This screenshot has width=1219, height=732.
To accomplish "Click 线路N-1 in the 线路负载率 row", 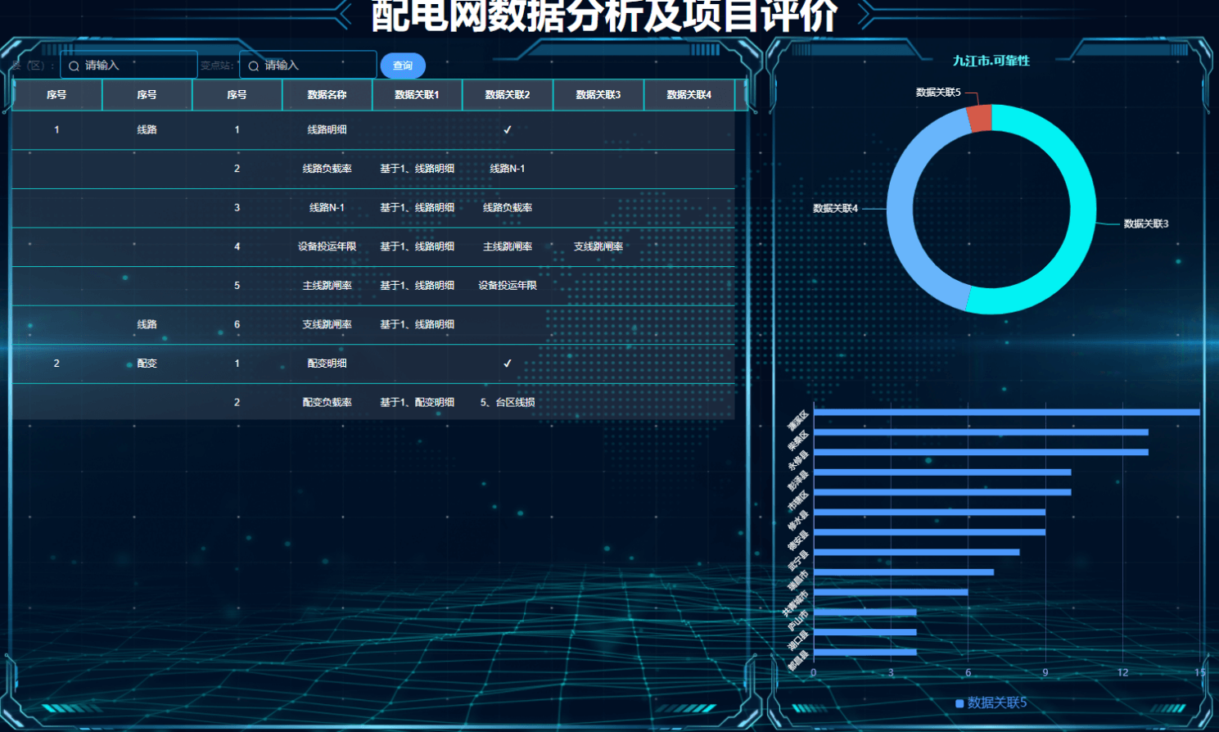I will 508,169.
